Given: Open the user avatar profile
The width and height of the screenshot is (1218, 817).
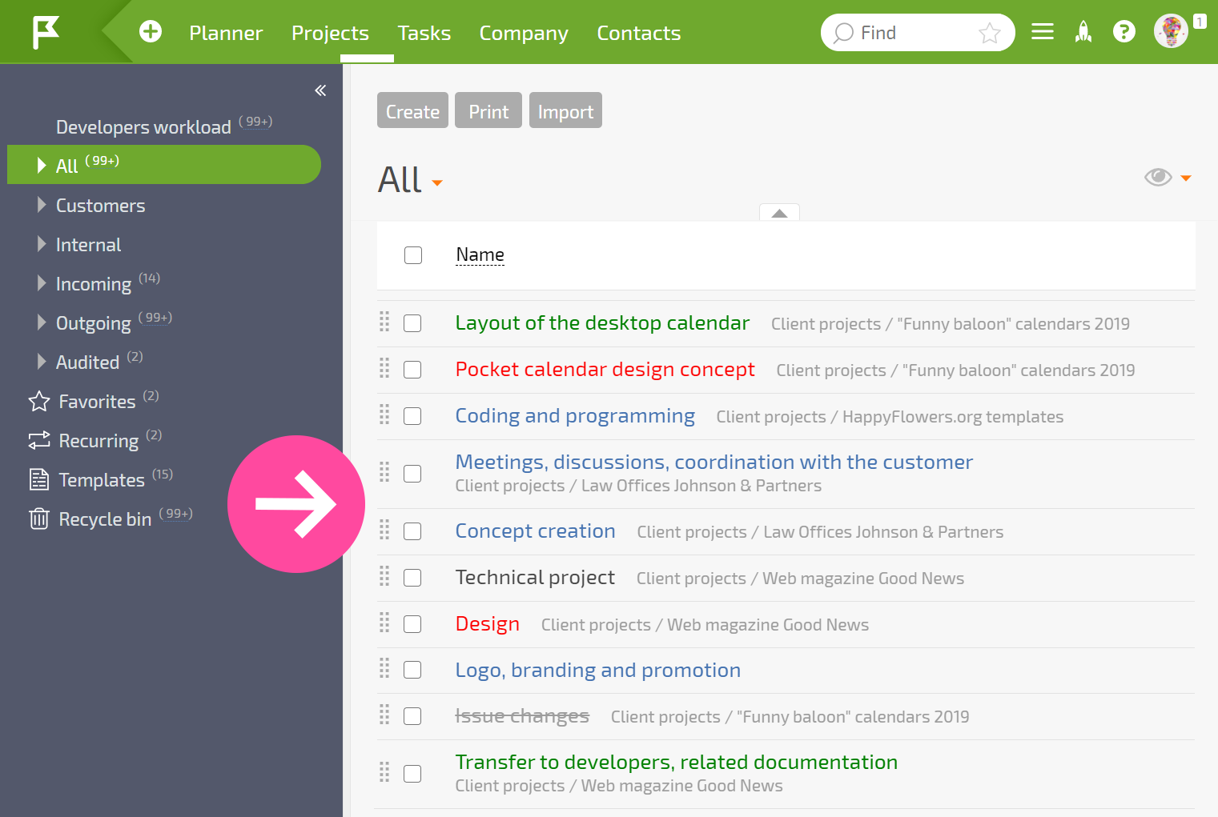Looking at the screenshot, I should (1171, 31).
